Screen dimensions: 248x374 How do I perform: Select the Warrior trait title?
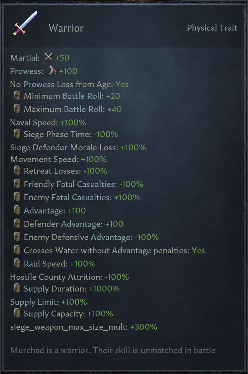pyautogui.click(x=66, y=28)
